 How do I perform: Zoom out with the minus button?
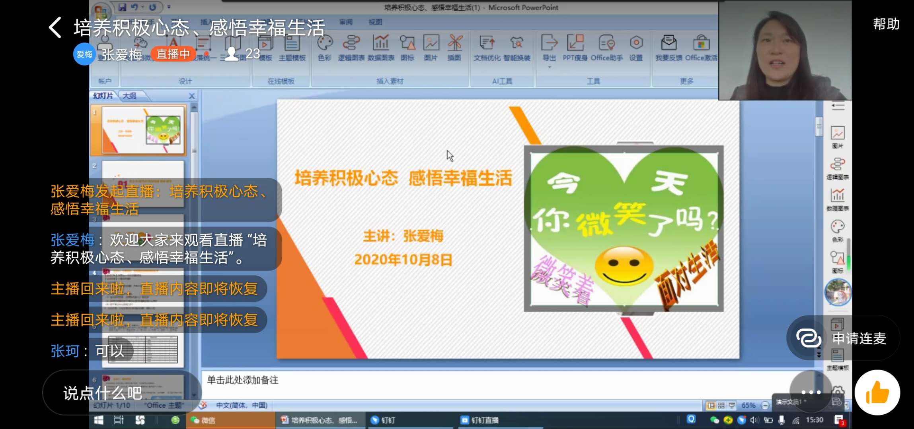[765, 406]
